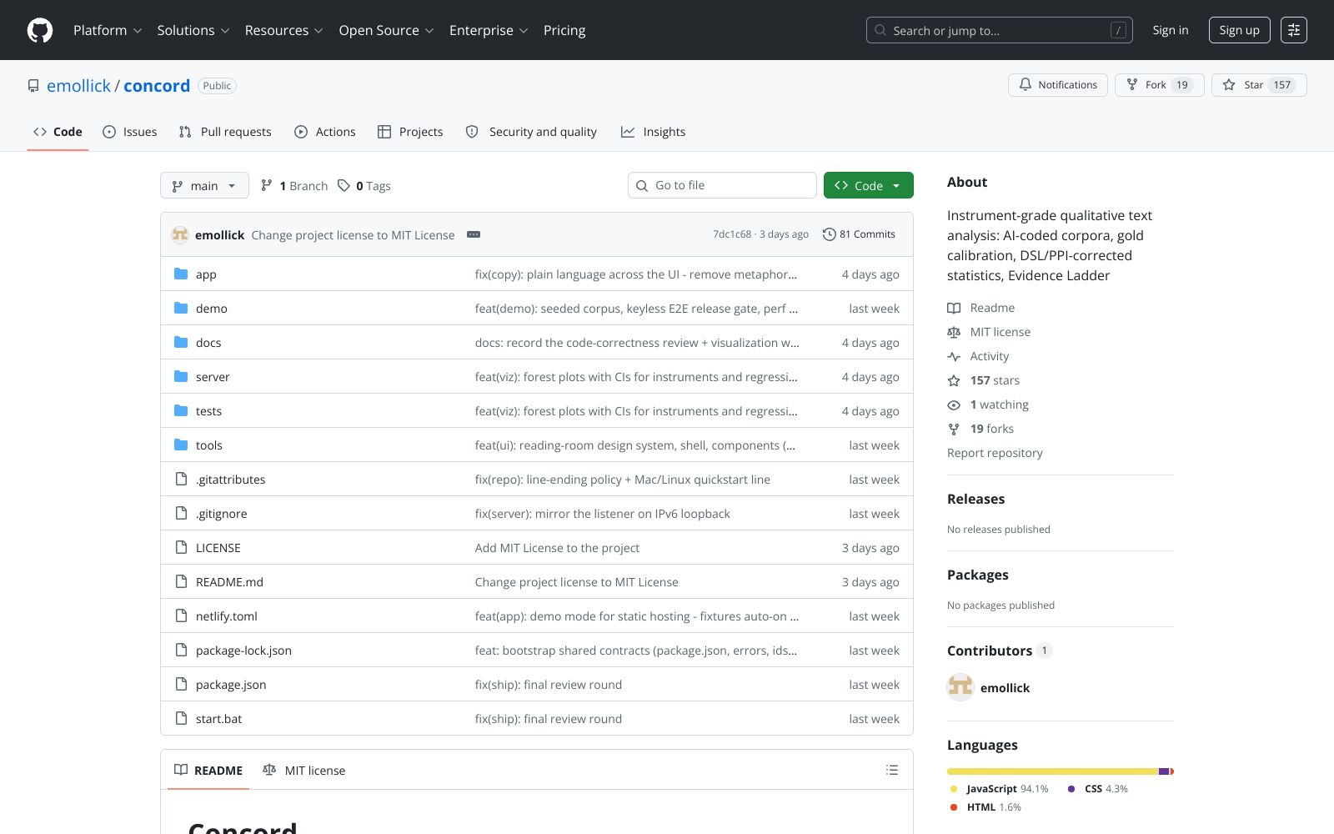Screen dimensions: 1334x834
Task: Switch to the Actions tab
Action: pyautogui.click(x=325, y=132)
